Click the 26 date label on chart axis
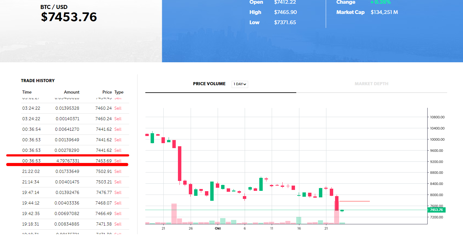Viewport: 463px width, 246px height. 191,228
